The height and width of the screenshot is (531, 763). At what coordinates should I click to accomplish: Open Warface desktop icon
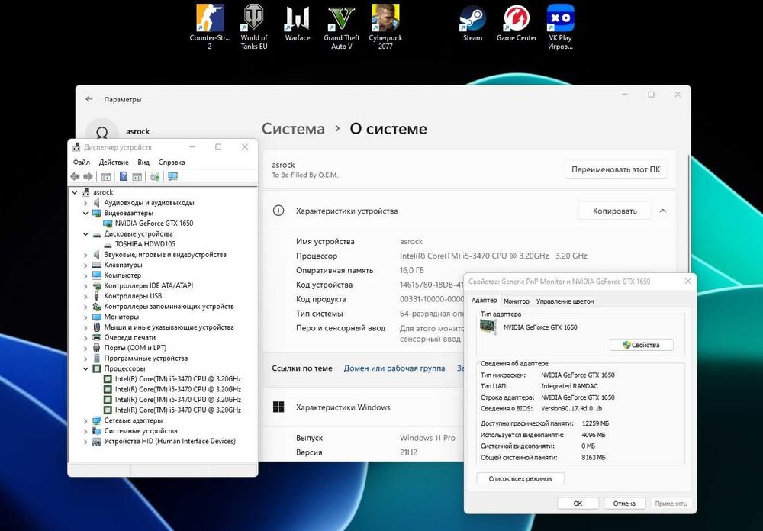pyautogui.click(x=298, y=24)
